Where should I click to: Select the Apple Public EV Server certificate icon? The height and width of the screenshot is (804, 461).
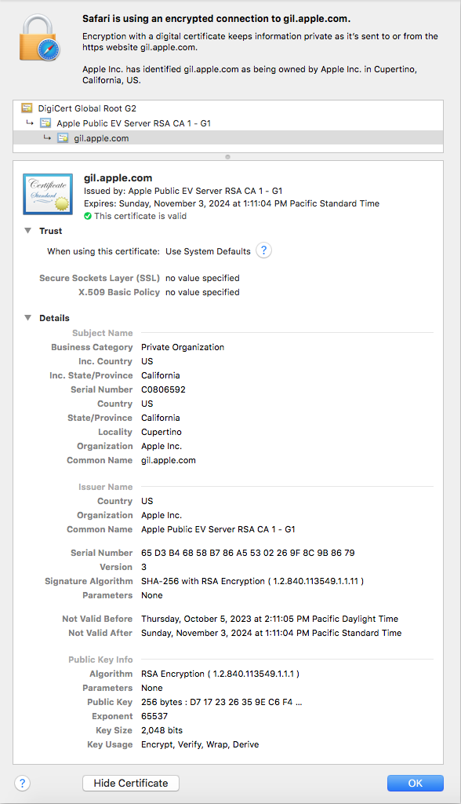[45, 123]
